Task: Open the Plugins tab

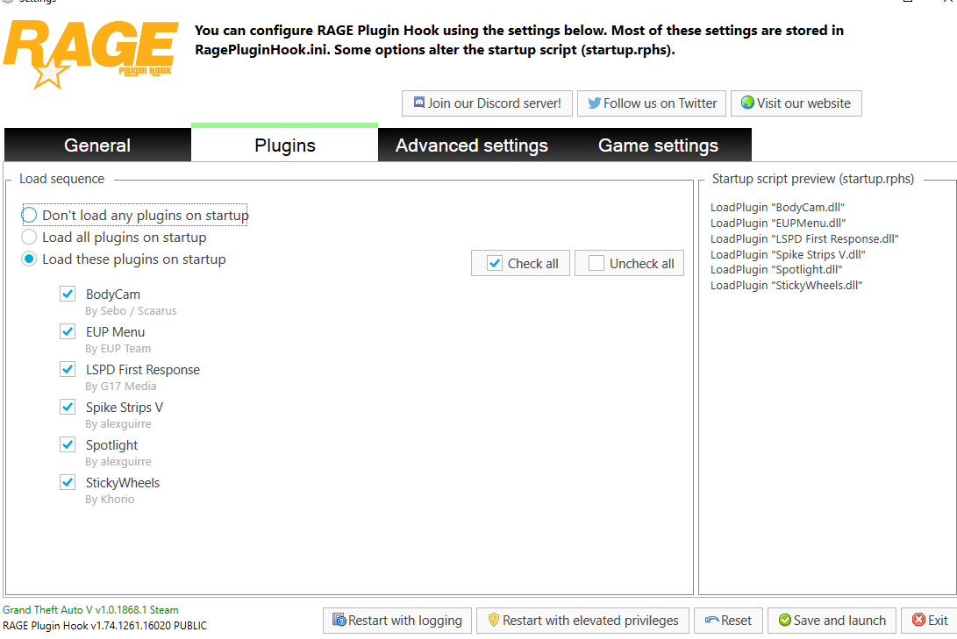Action: 284,144
